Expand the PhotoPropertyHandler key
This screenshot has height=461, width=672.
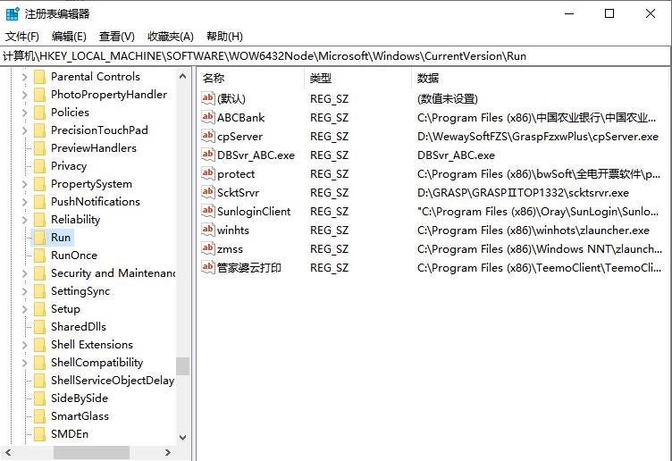click(x=24, y=95)
